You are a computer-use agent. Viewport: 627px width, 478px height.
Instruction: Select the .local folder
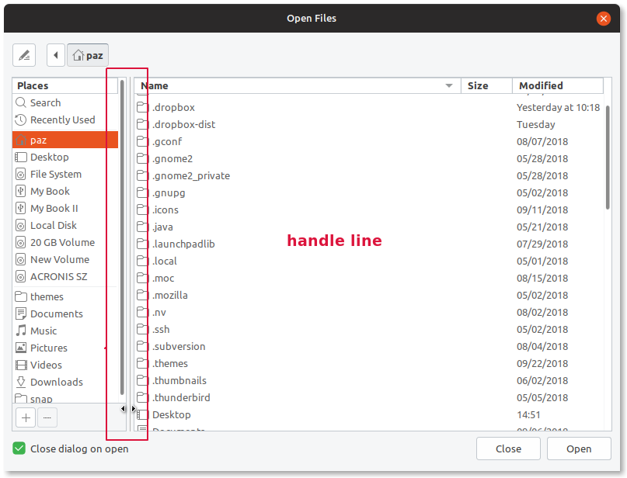tap(368, 262)
